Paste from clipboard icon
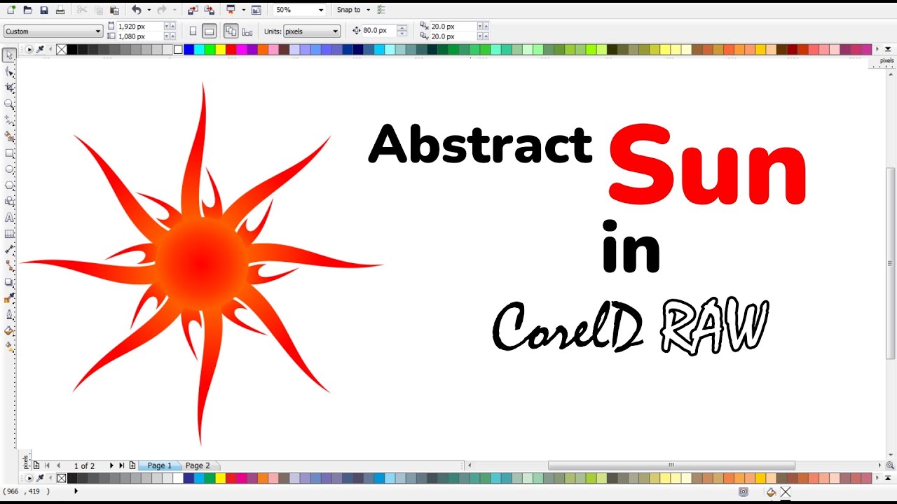Viewport: 897px width, 504px height. [114, 10]
